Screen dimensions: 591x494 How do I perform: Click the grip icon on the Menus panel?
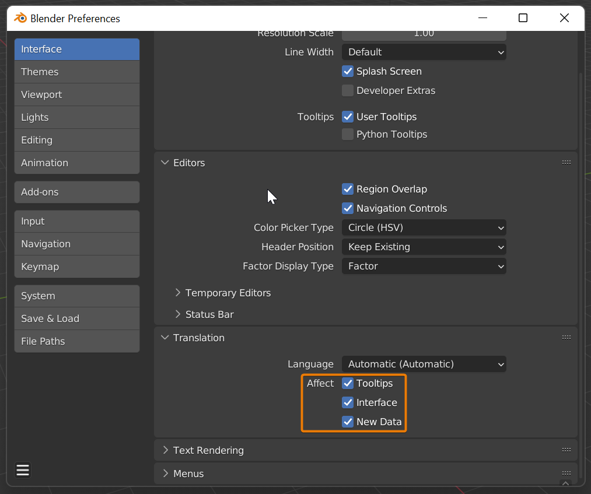tap(566, 474)
